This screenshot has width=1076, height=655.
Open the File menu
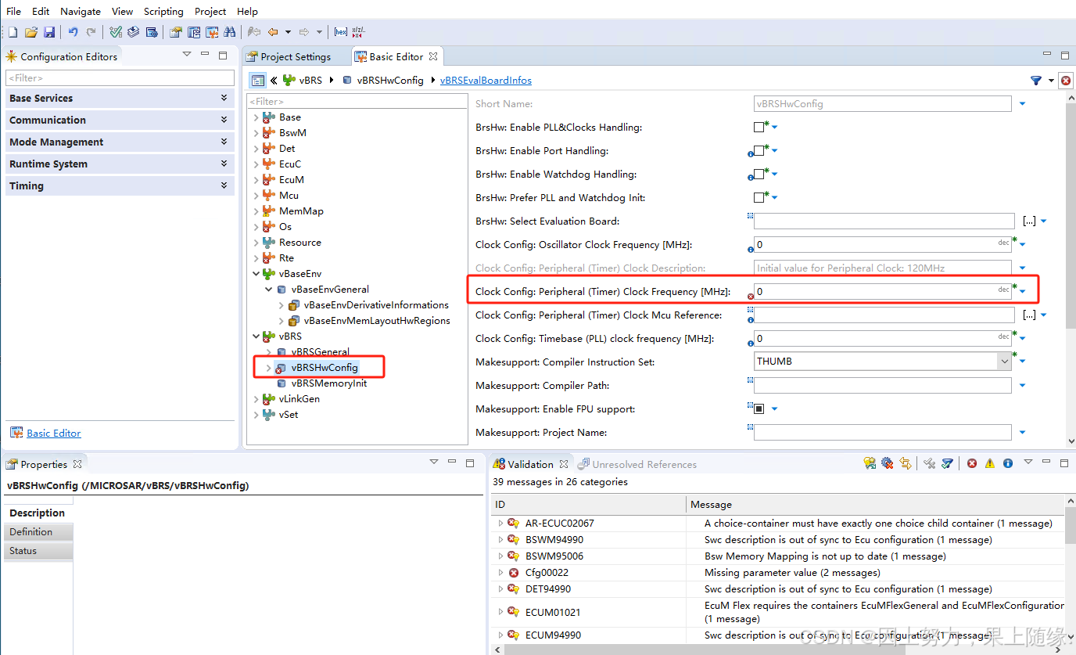coord(13,11)
